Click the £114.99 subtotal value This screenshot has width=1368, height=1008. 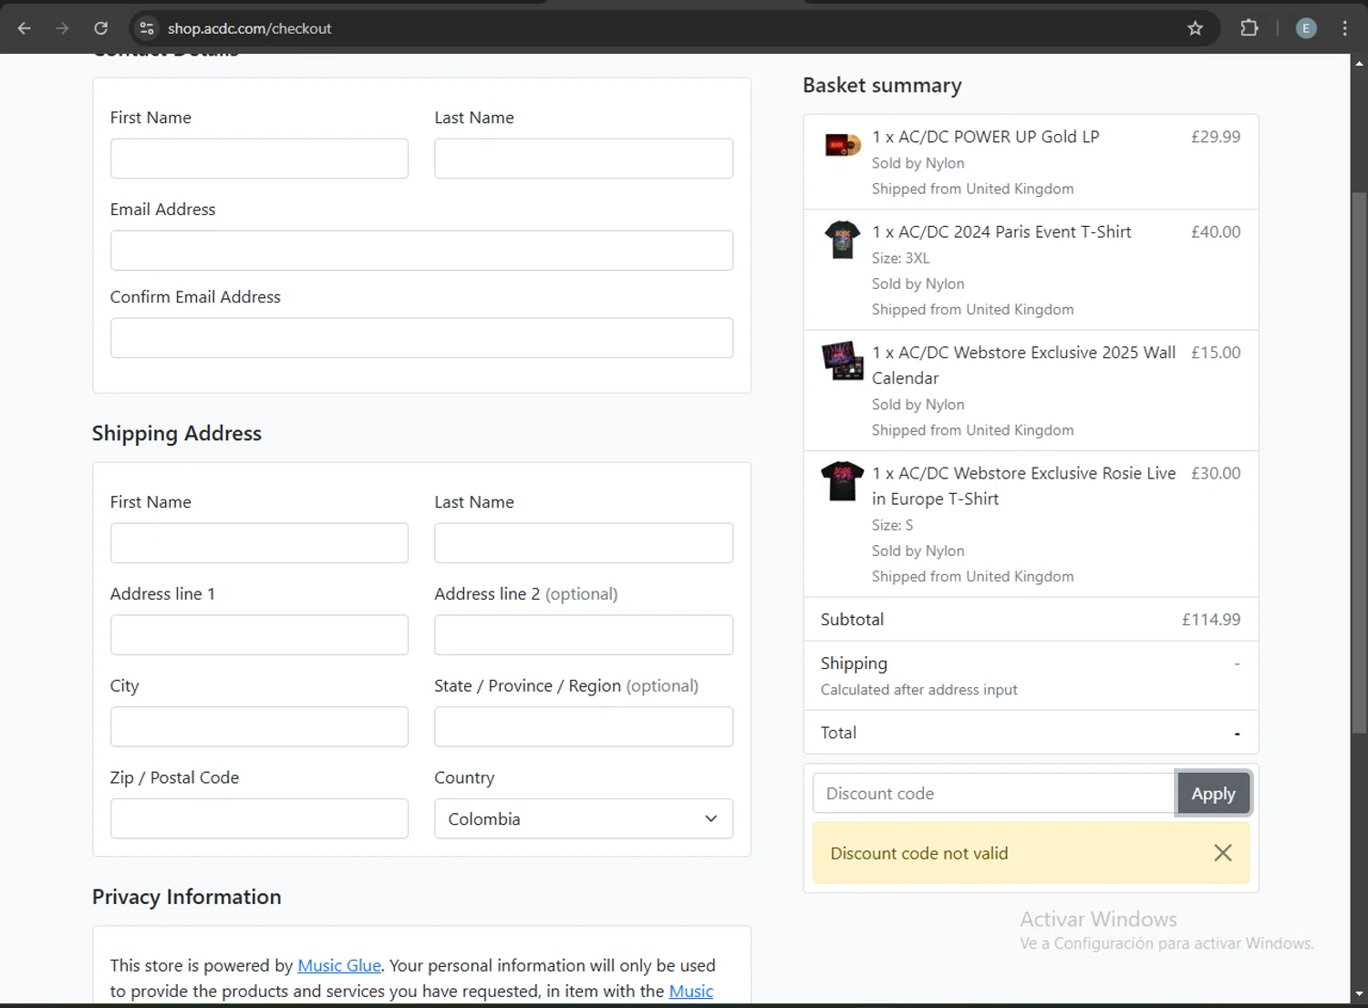click(x=1211, y=620)
